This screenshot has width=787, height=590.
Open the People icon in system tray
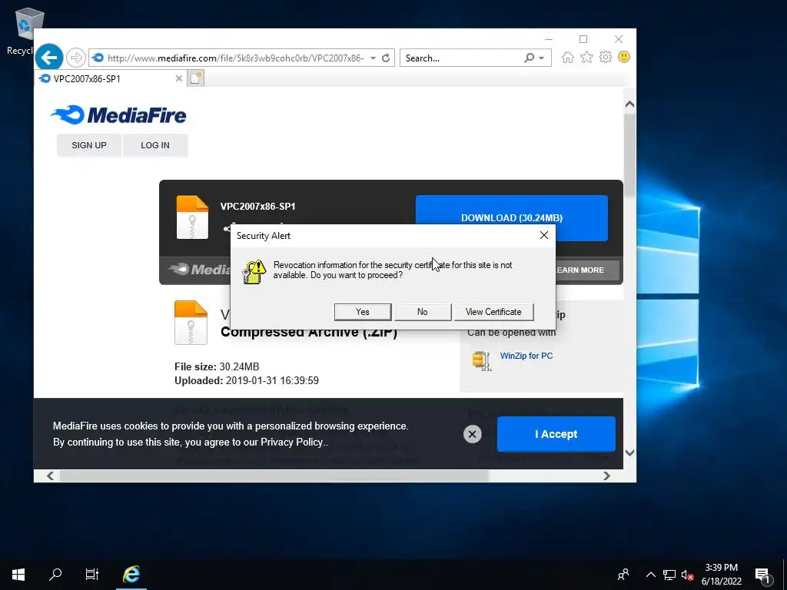[x=623, y=575]
